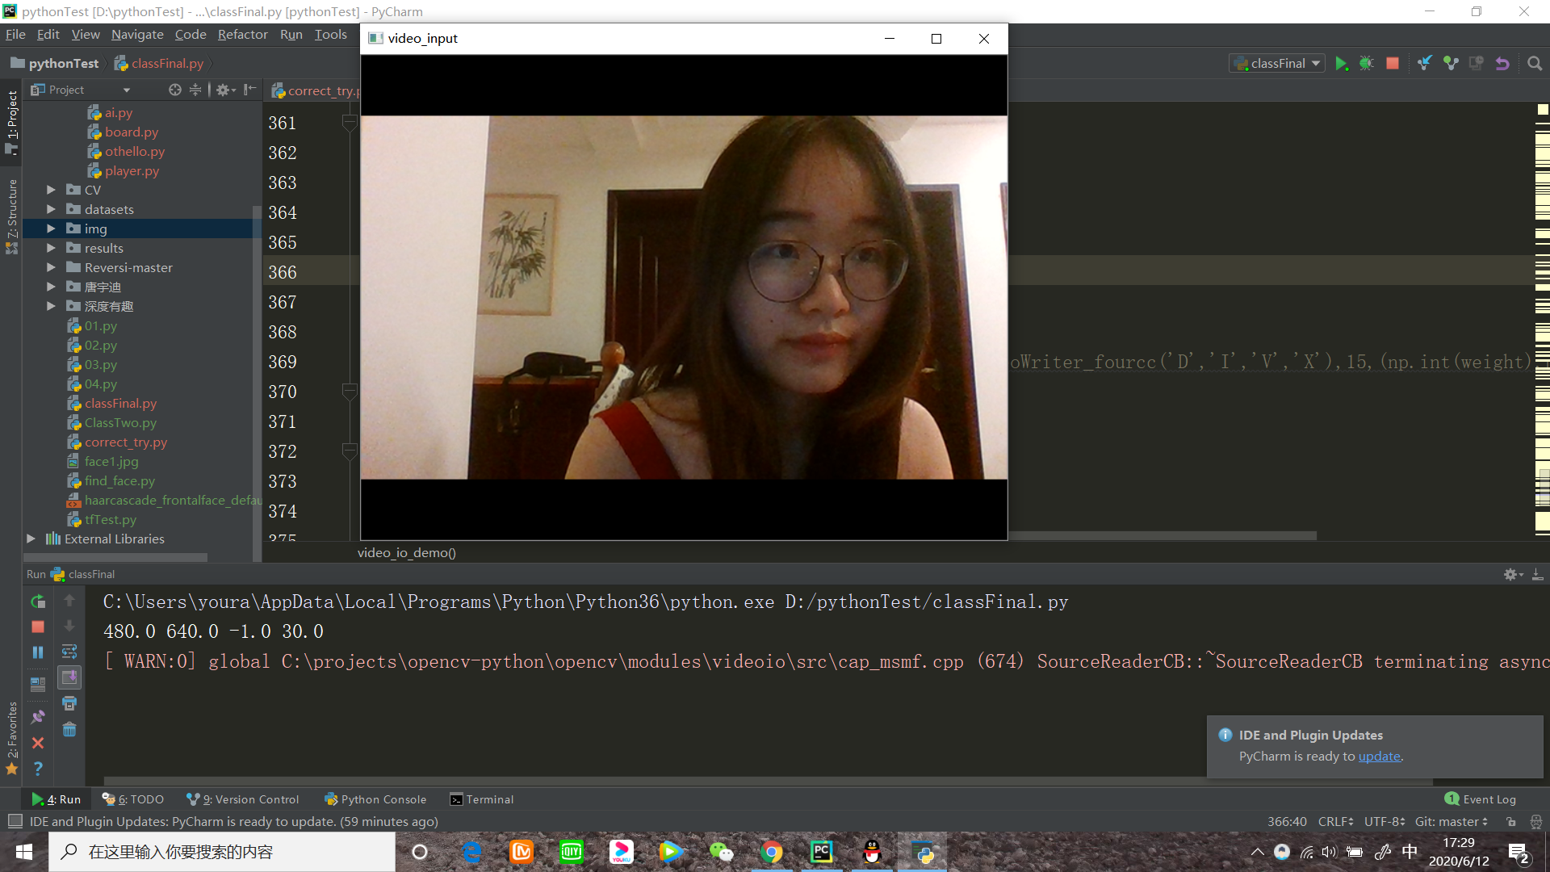Click the editor horizontal scrollbar
Viewport: 1550px width, 872px height.
[x=1162, y=536]
